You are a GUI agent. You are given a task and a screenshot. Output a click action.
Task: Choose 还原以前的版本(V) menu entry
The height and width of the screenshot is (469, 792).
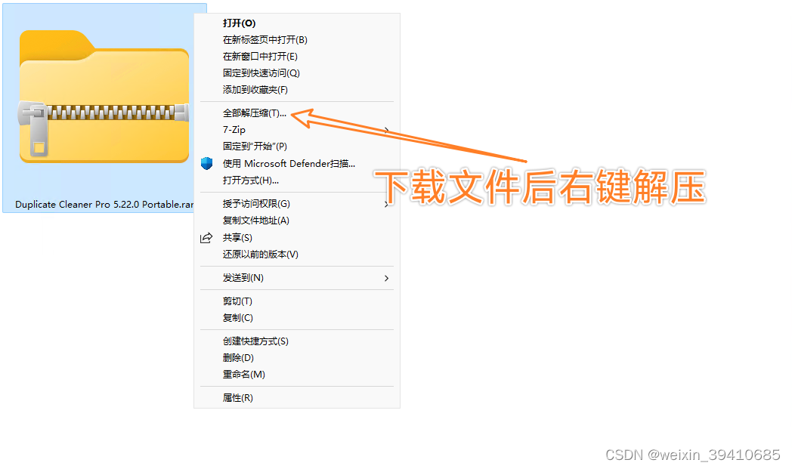pos(261,255)
